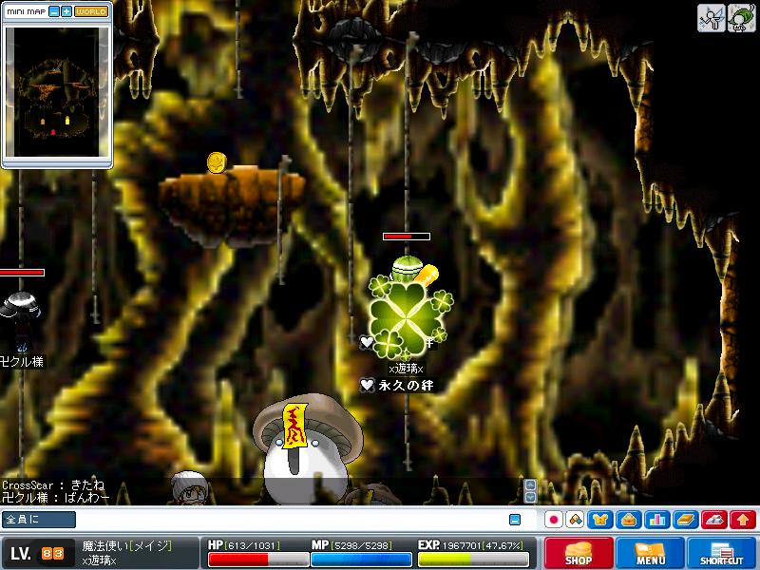Click the 魔法使い[メイジ] job label

tap(127, 546)
